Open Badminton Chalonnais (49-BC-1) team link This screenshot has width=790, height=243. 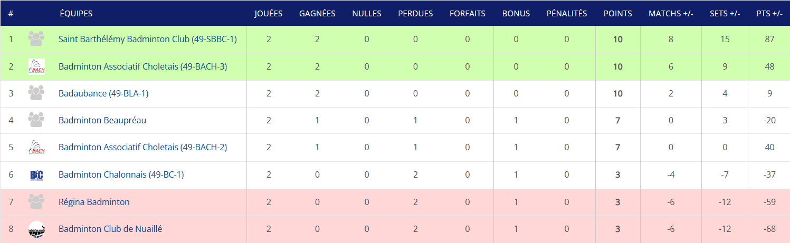[121, 174]
